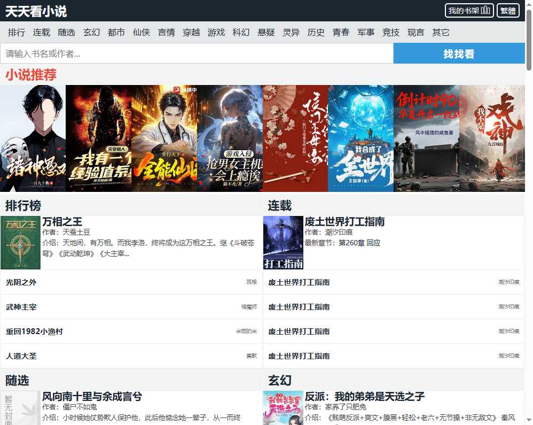The width and height of the screenshot is (533, 425).
Task: Switch to traditional Chinese with 繁體
Action: point(507,11)
